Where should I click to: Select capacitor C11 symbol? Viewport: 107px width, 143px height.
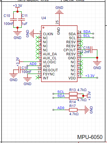point(21,19)
